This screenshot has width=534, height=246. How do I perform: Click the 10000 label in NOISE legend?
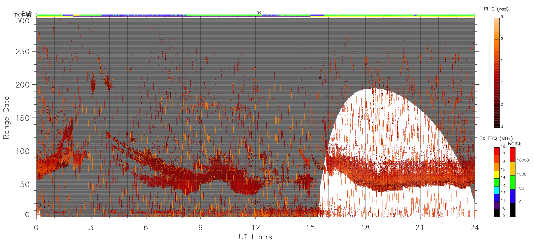coord(523,160)
